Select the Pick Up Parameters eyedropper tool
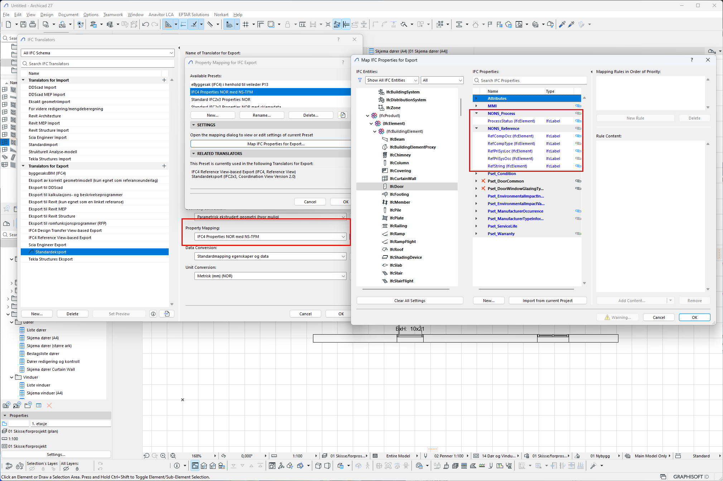This screenshot has width=723, height=481. coord(562,24)
